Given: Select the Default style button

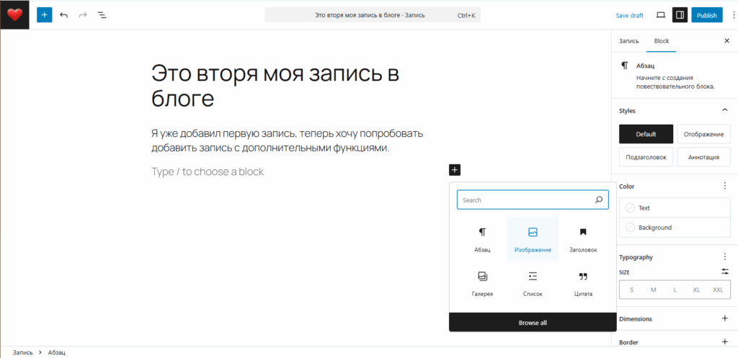Looking at the screenshot, I should (x=646, y=134).
